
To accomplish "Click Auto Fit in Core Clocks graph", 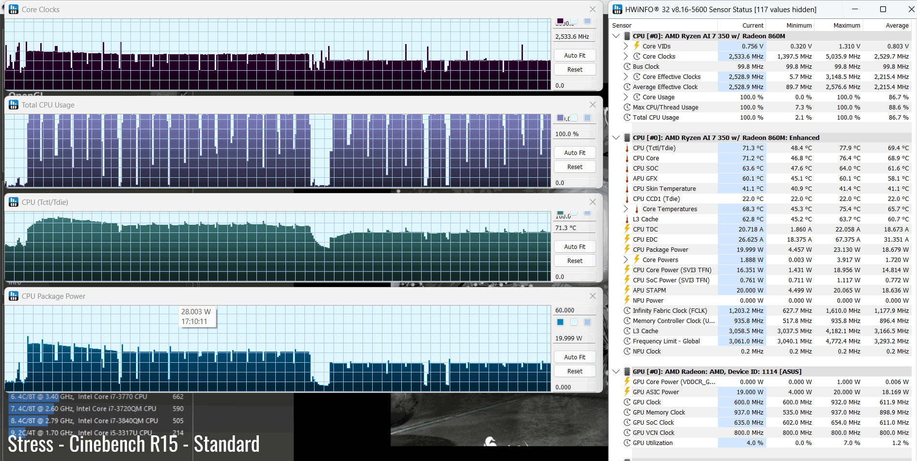I will point(575,55).
